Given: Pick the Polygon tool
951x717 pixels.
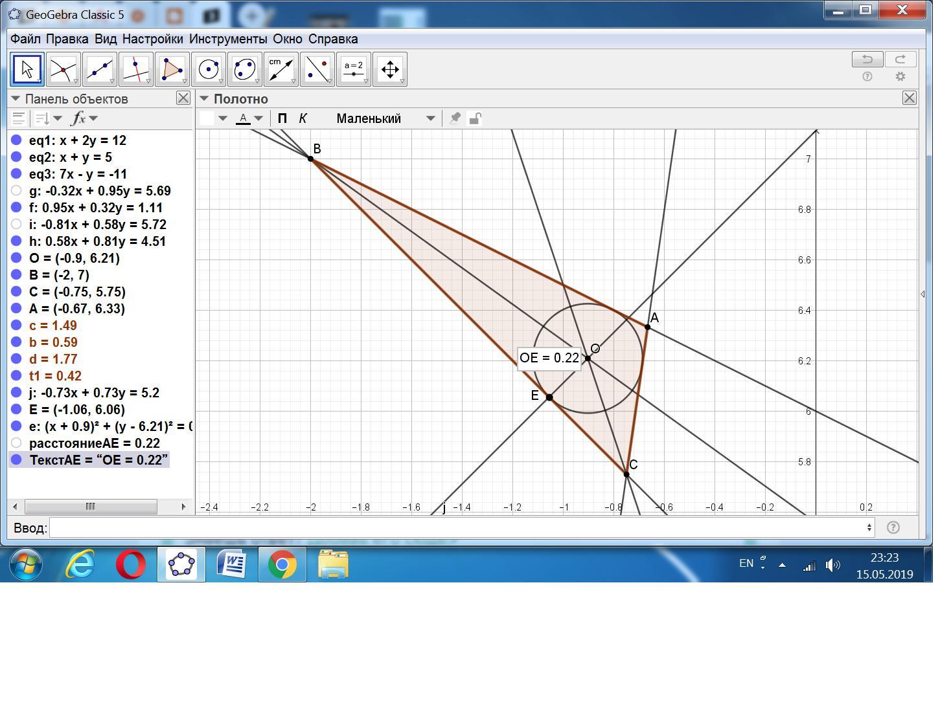Looking at the screenshot, I should (x=172, y=69).
